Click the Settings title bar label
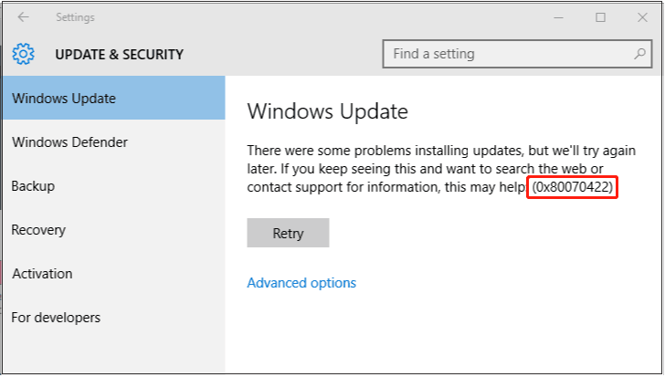This screenshot has height=377, width=665. pyautogui.click(x=75, y=17)
